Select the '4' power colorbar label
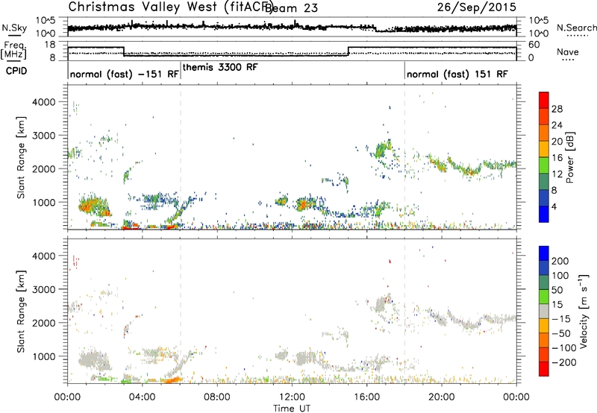 (x=554, y=206)
